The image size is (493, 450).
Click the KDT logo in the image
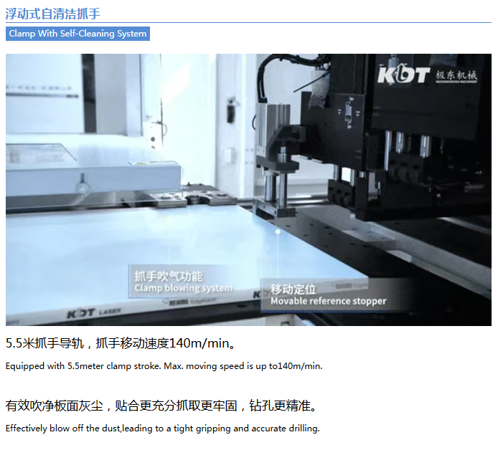click(x=403, y=75)
